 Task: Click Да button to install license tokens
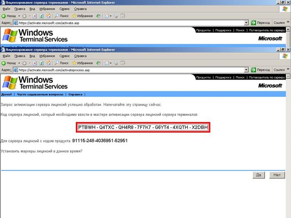pos(259,175)
